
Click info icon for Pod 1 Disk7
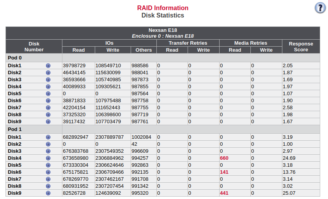tap(48, 179)
